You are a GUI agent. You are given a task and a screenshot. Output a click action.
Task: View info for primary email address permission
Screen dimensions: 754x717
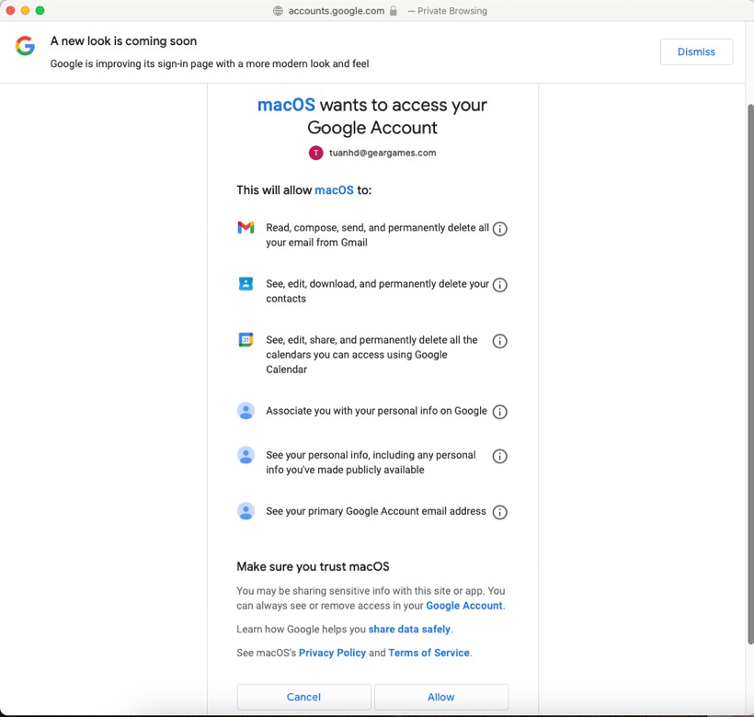(x=499, y=512)
